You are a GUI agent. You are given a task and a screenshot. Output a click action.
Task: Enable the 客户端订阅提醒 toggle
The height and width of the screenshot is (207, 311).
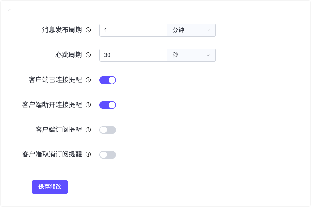click(108, 130)
